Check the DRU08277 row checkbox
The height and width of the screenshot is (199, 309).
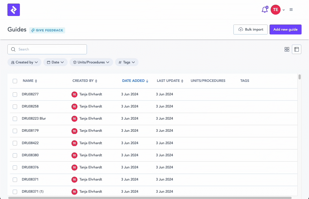(15, 95)
